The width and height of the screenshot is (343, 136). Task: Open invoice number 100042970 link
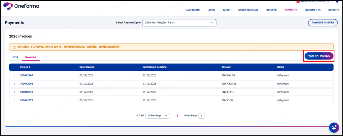pyautogui.click(x=26, y=92)
